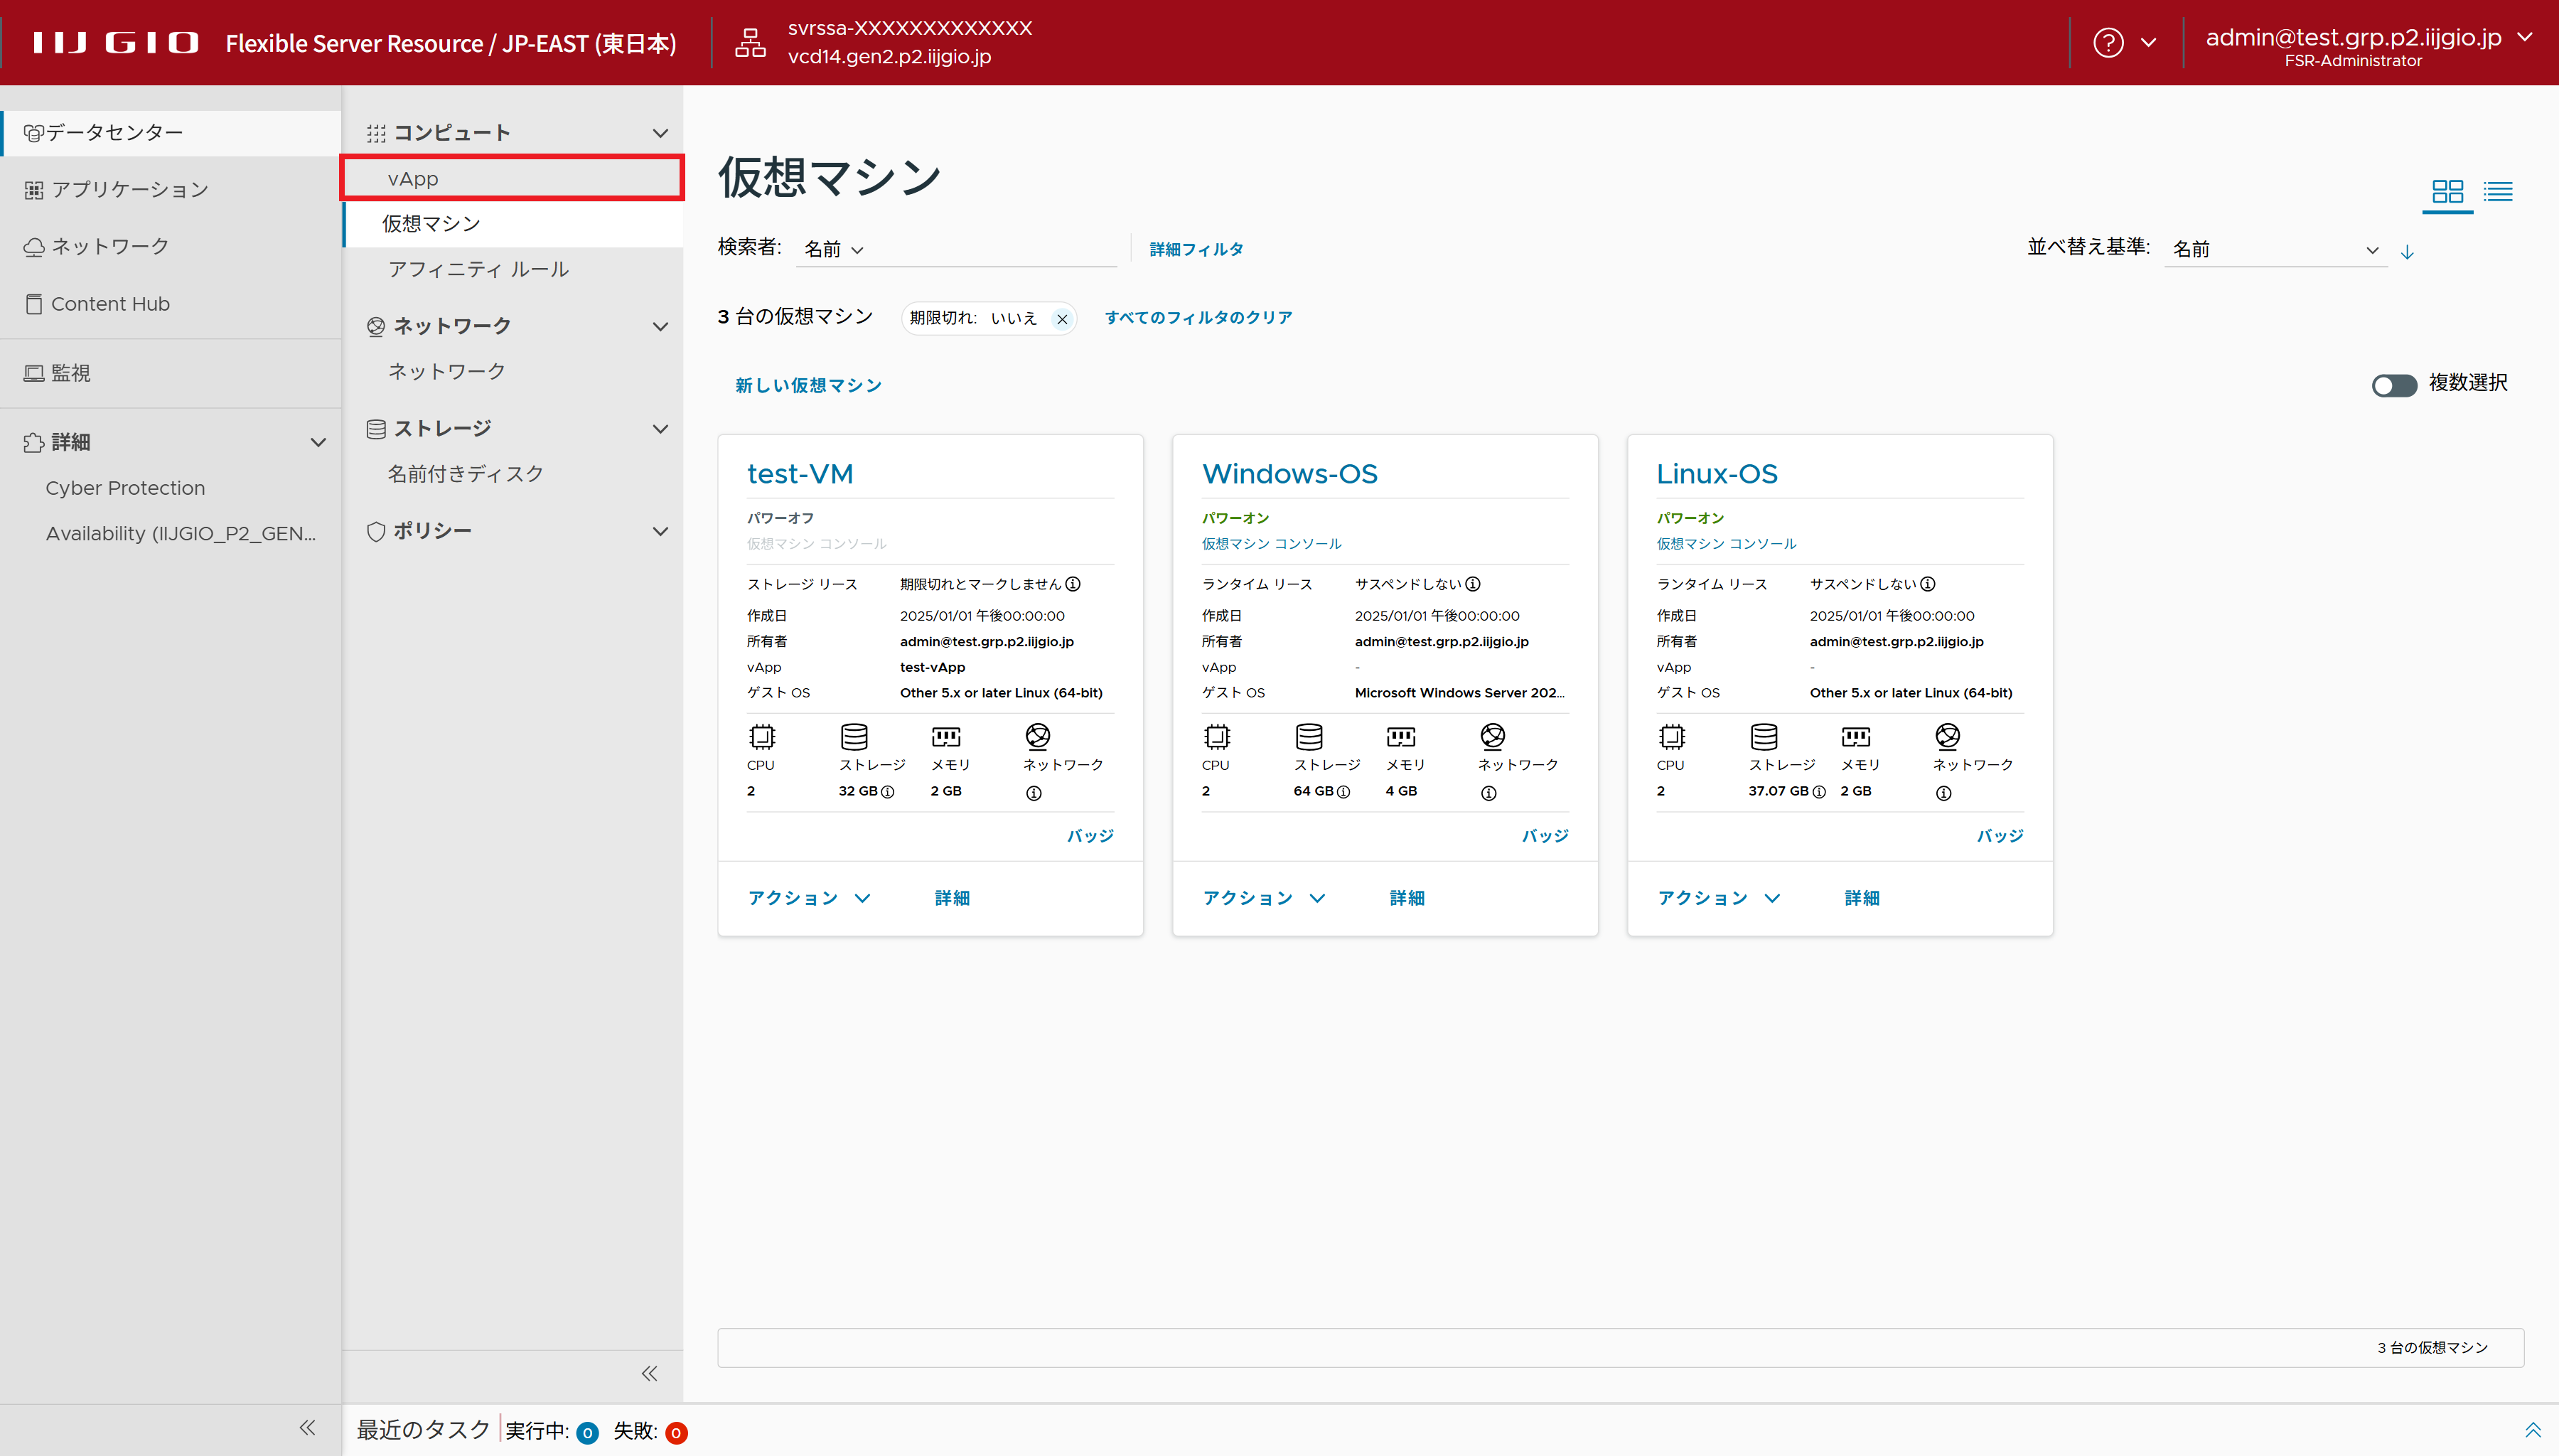This screenshot has width=2559, height=1456.
Task: Click runtime lease info icon on Linux-OS card
Action: (1928, 584)
